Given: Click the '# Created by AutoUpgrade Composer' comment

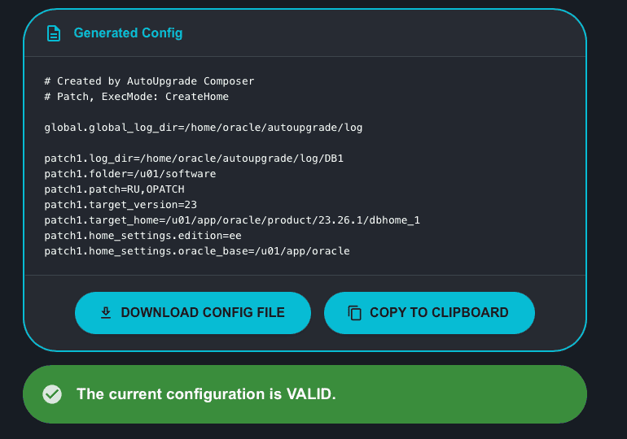Looking at the screenshot, I should (x=149, y=81).
